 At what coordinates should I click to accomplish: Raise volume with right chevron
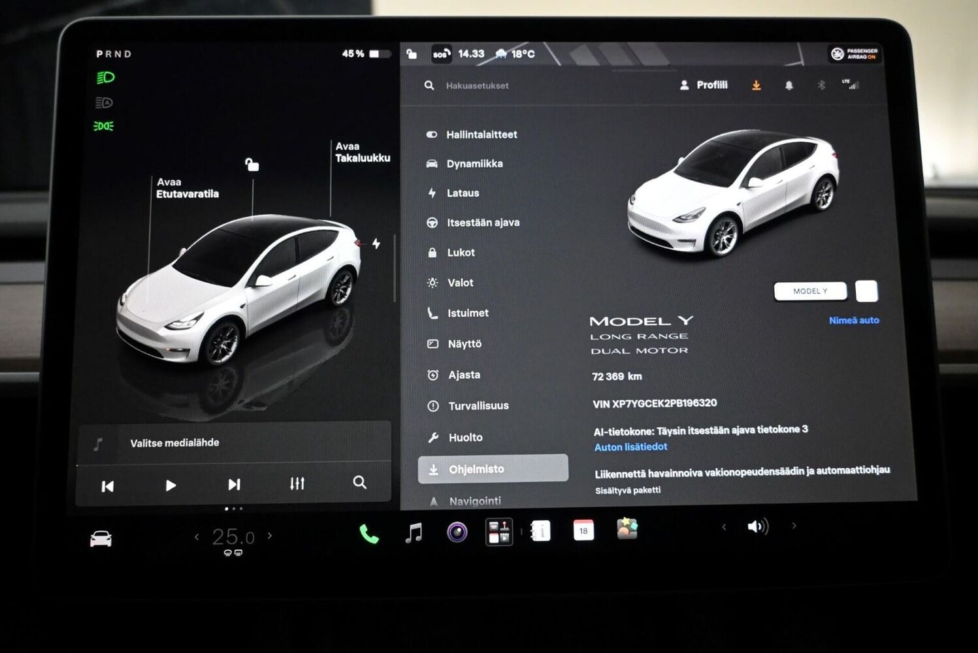pos(794,525)
